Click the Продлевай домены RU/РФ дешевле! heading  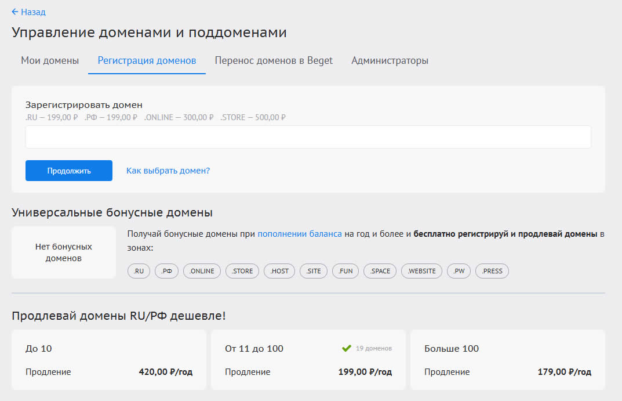[119, 316]
